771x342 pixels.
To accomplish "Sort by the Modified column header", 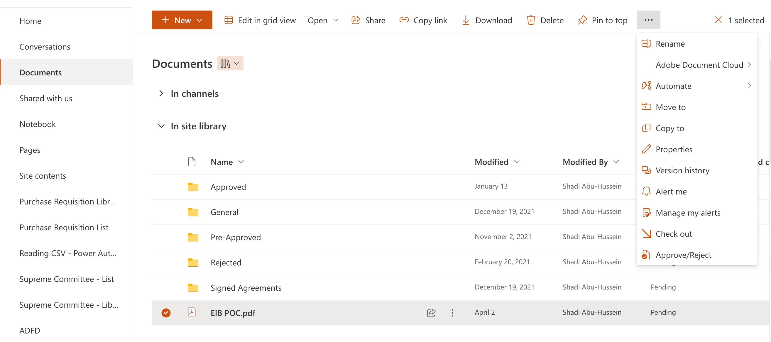I will (x=491, y=162).
